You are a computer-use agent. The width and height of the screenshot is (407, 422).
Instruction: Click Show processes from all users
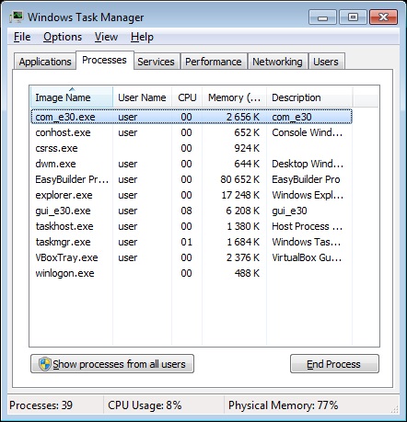112,364
